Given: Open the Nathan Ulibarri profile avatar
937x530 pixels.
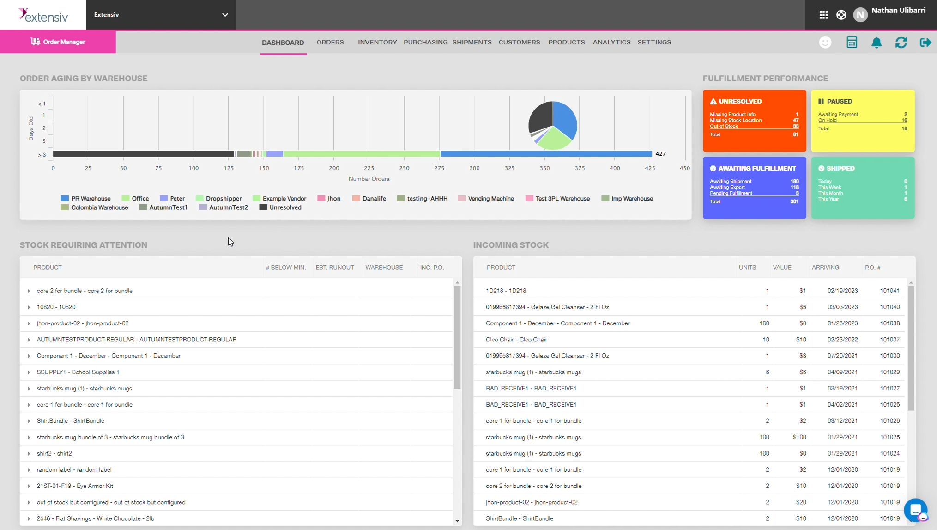Looking at the screenshot, I should (860, 14).
